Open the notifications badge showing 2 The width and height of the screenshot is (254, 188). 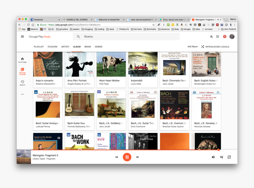pyautogui.click(x=225, y=37)
